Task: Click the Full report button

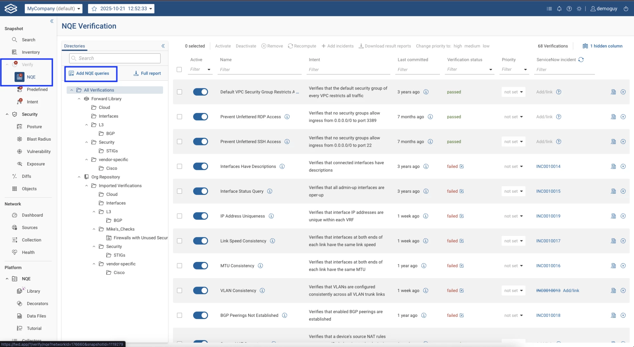Action: point(147,73)
